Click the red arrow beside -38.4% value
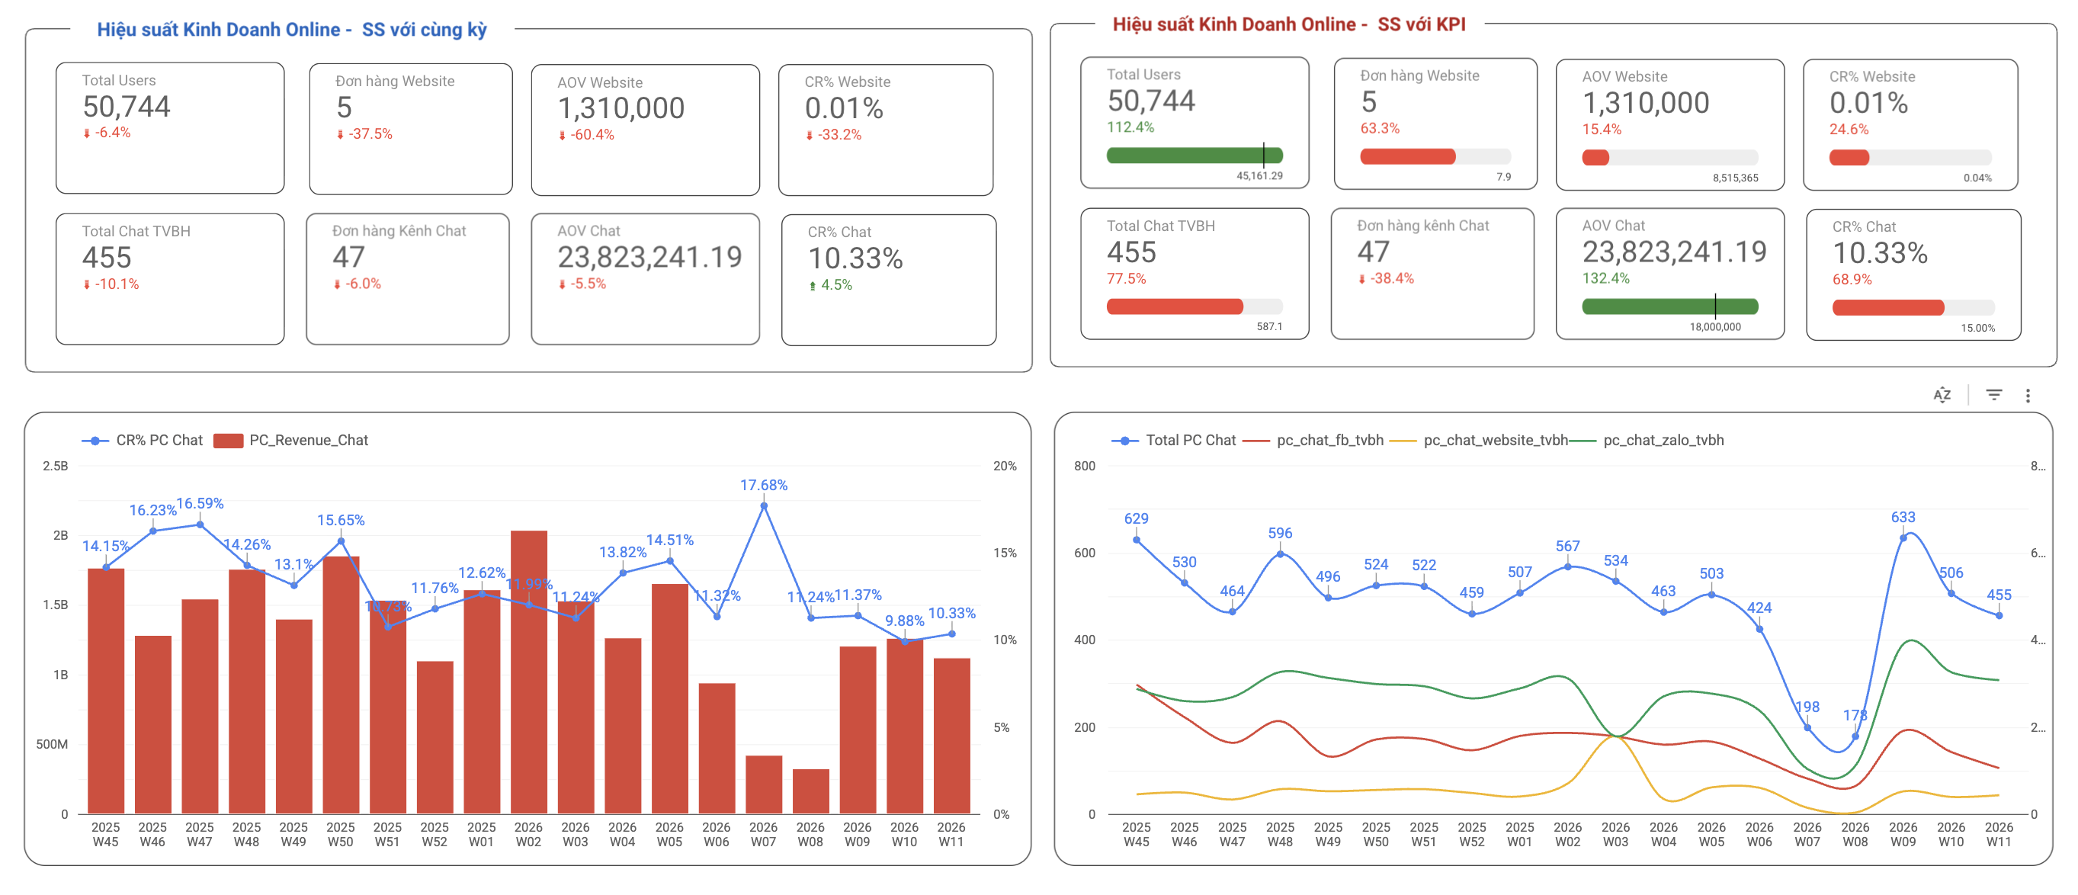This screenshot has width=2078, height=895. (1361, 279)
